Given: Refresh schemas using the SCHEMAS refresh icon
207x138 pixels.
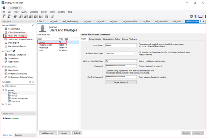Looking at the screenshot, I should coord(30,82).
